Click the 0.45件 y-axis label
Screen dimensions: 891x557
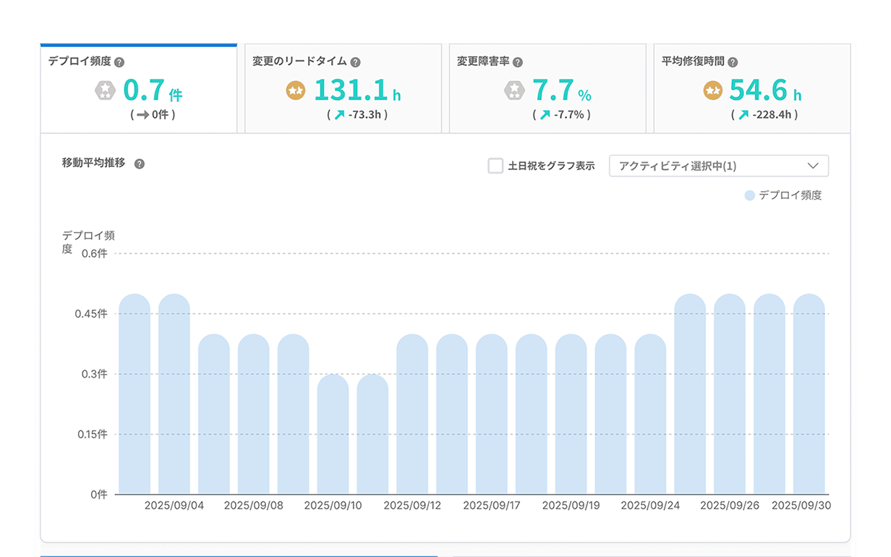[x=91, y=314]
